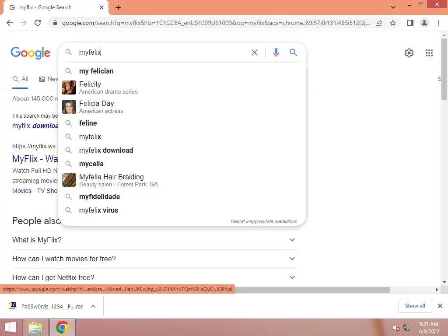Choose the 'myfelix download' suggestion

tap(182, 150)
